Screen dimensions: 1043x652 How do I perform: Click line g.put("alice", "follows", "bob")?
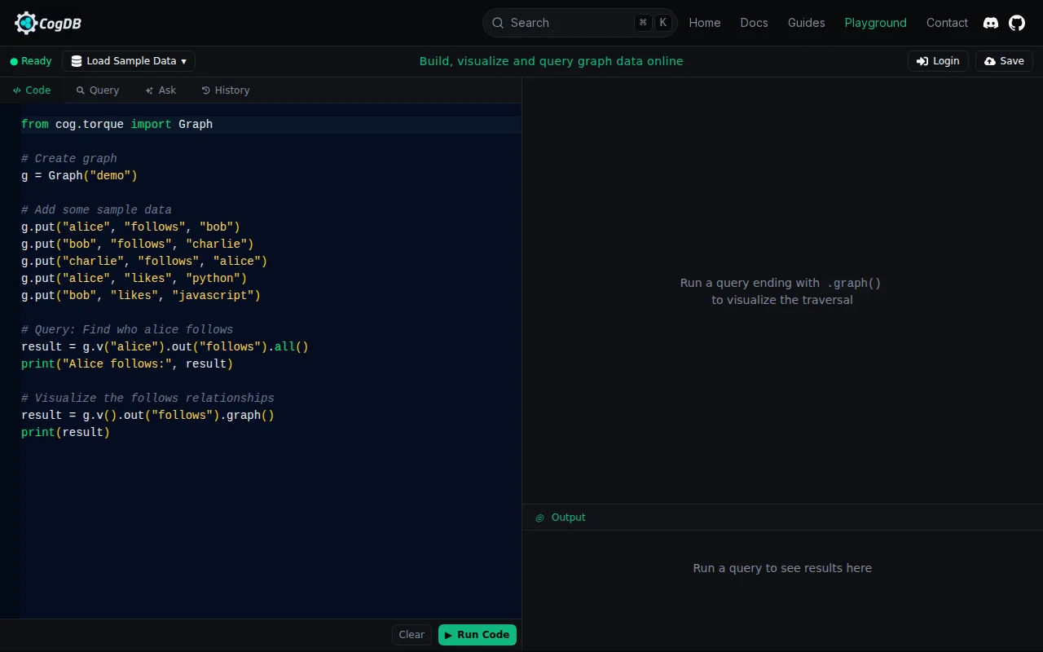130,227
